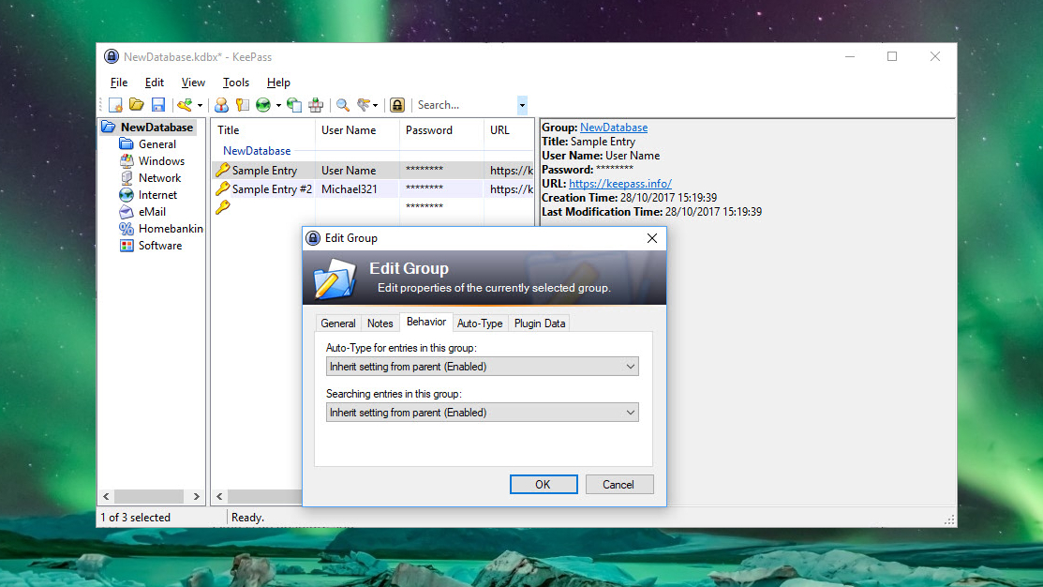This screenshot has width=1043, height=587.
Task: Click the NewDatabase group header in entry list
Action: 257,151
